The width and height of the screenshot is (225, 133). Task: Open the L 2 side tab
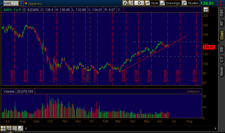(222, 60)
